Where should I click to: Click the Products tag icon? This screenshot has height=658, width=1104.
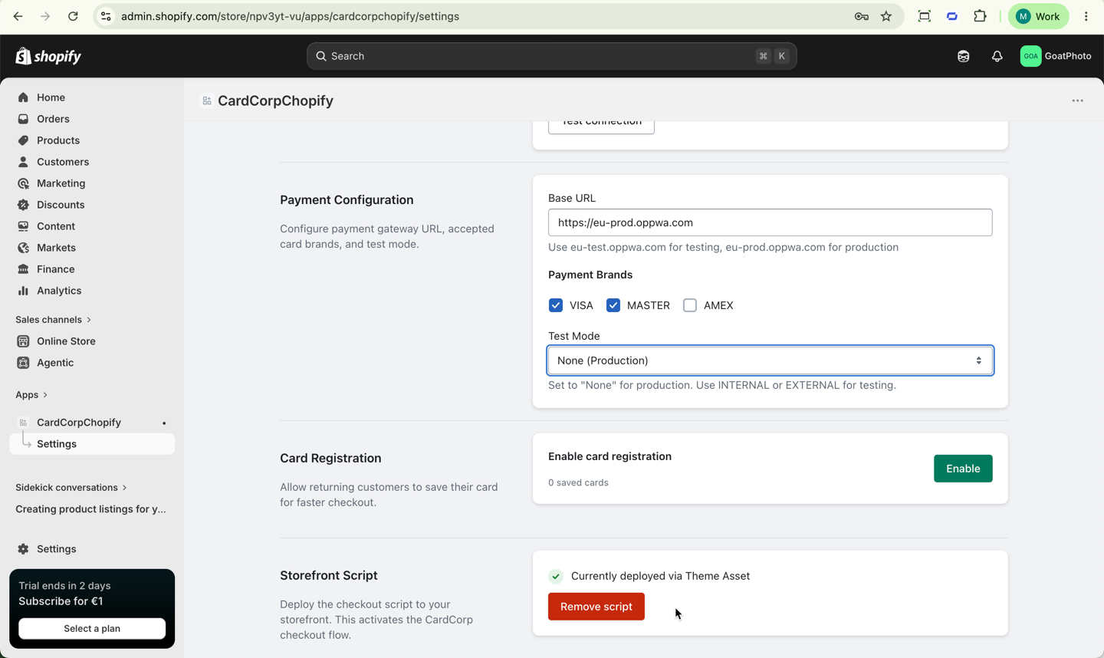[23, 140]
